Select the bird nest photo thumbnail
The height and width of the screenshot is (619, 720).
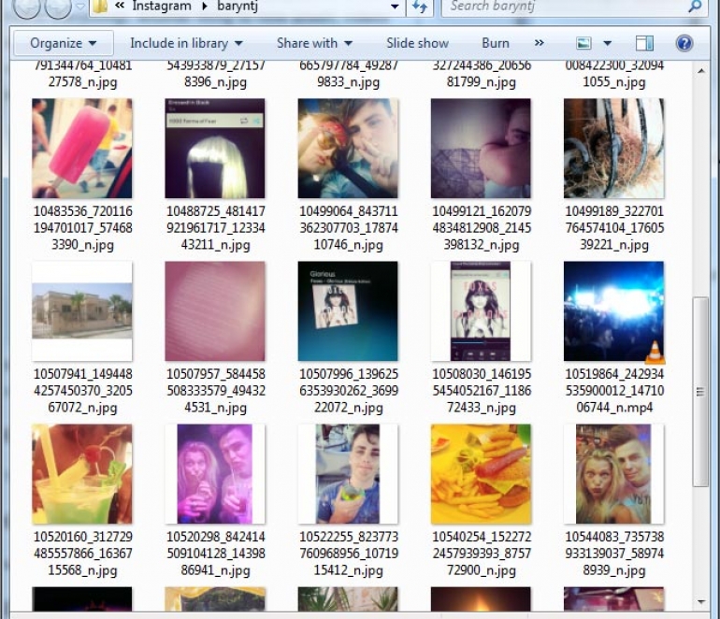pyautogui.click(x=614, y=149)
